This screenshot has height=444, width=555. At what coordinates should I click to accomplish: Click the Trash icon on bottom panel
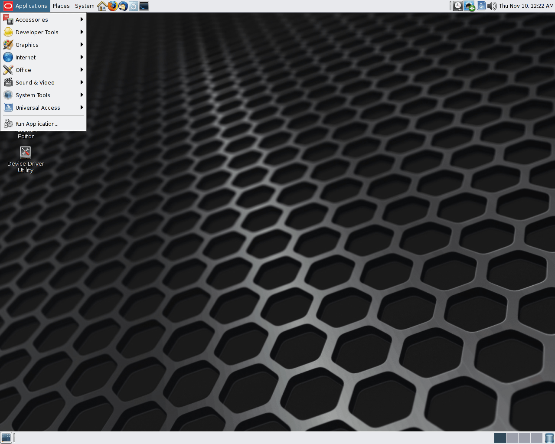(549, 438)
